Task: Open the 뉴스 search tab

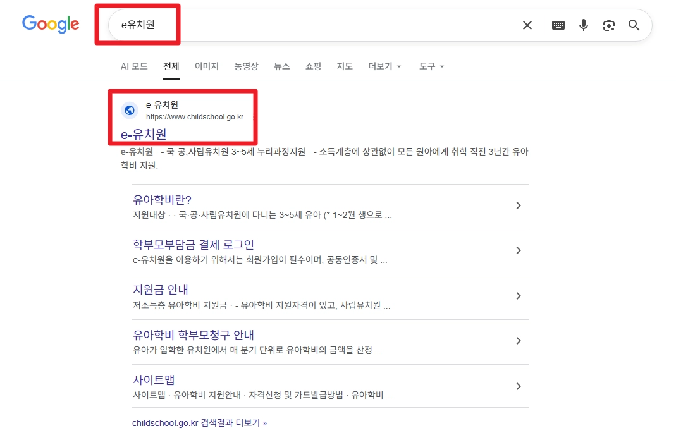Action: click(x=281, y=66)
